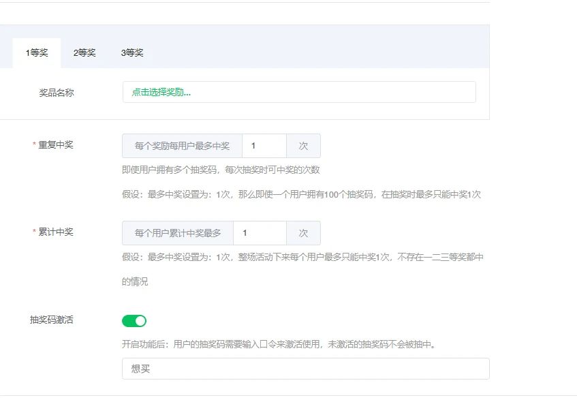Click the 次 suffix in 累计中奖 row
Image resolution: width=577 pixels, height=400 pixels.
[x=303, y=233]
